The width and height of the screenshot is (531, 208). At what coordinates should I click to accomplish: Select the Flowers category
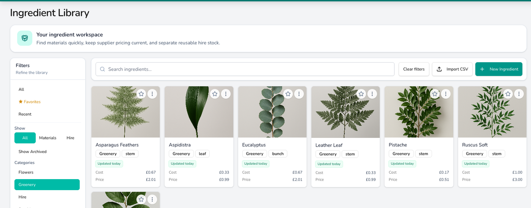coord(47,172)
